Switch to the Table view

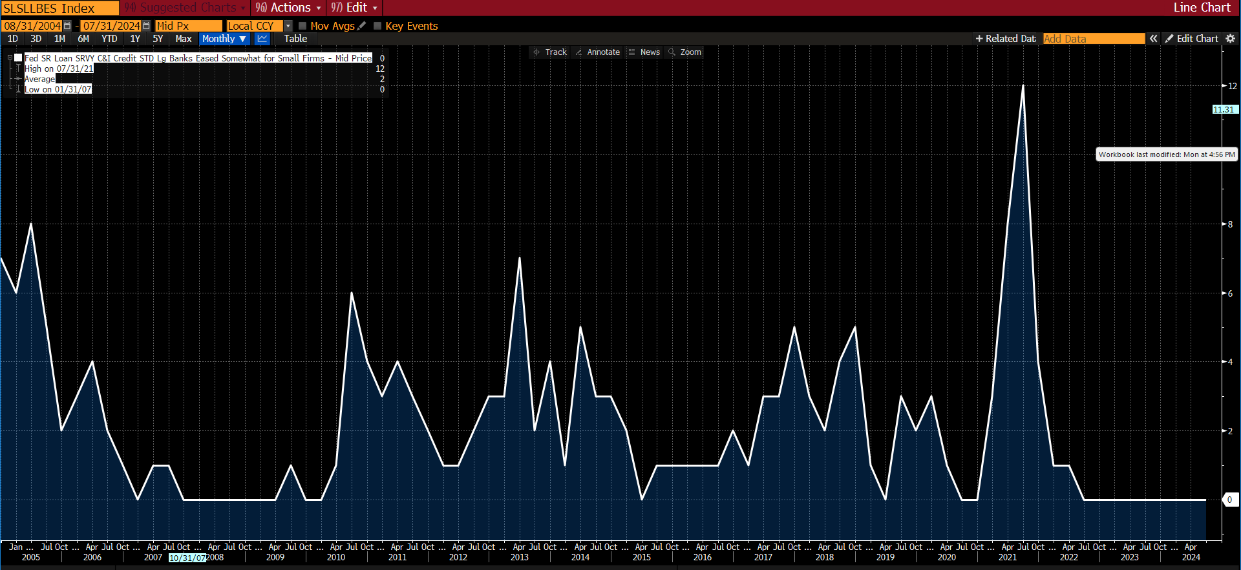click(x=295, y=39)
